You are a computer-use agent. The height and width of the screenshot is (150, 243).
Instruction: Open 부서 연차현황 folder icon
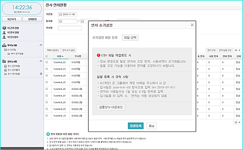tap(9, 54)
